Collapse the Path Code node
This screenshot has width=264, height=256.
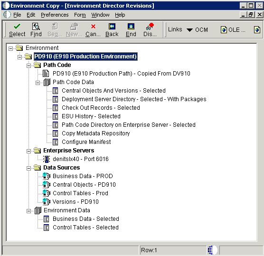tap(28, 66)
